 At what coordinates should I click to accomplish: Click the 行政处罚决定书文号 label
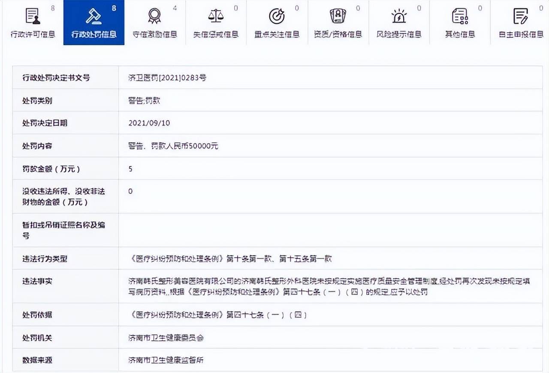tap(56, 78)
